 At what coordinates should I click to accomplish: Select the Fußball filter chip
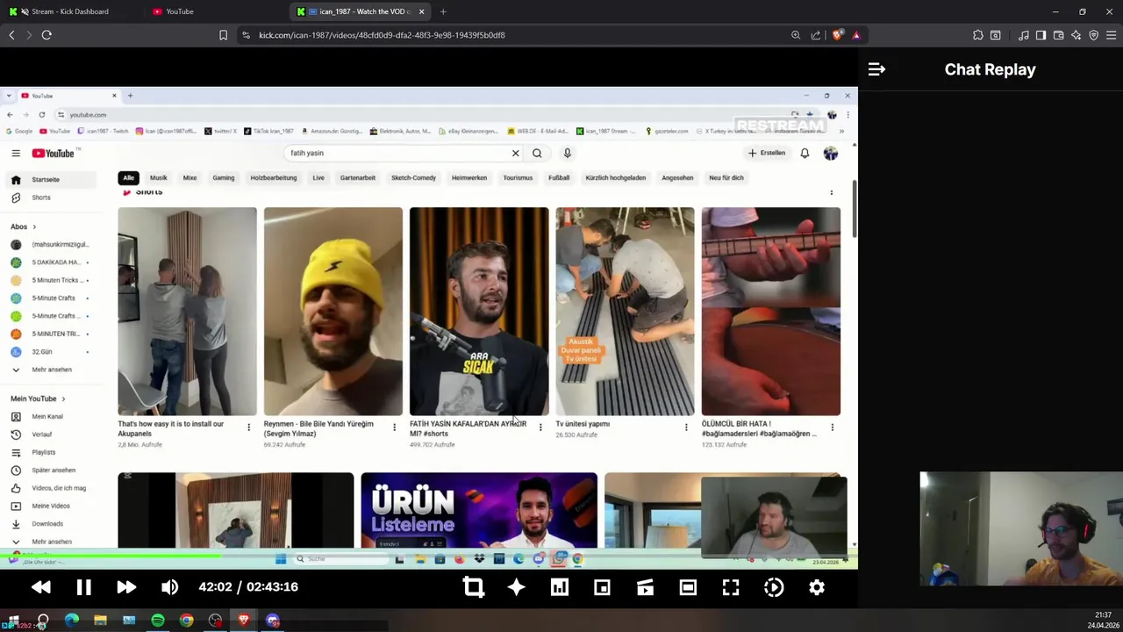tap(559, 177)
